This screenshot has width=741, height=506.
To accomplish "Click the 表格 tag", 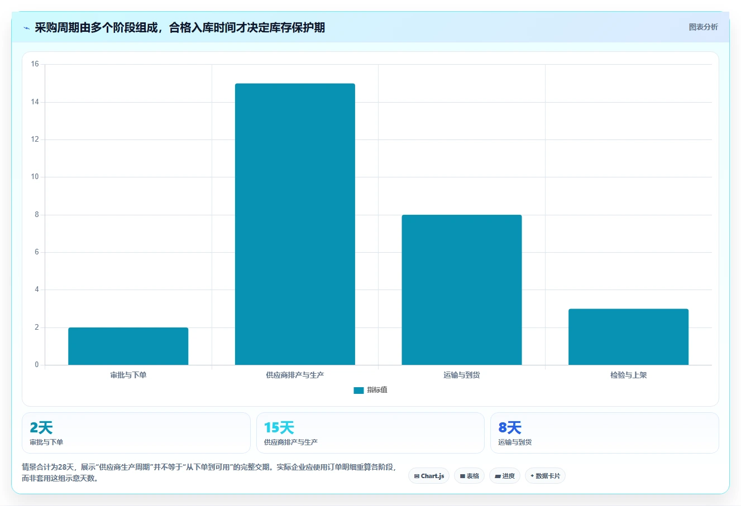I will [469, 476].
